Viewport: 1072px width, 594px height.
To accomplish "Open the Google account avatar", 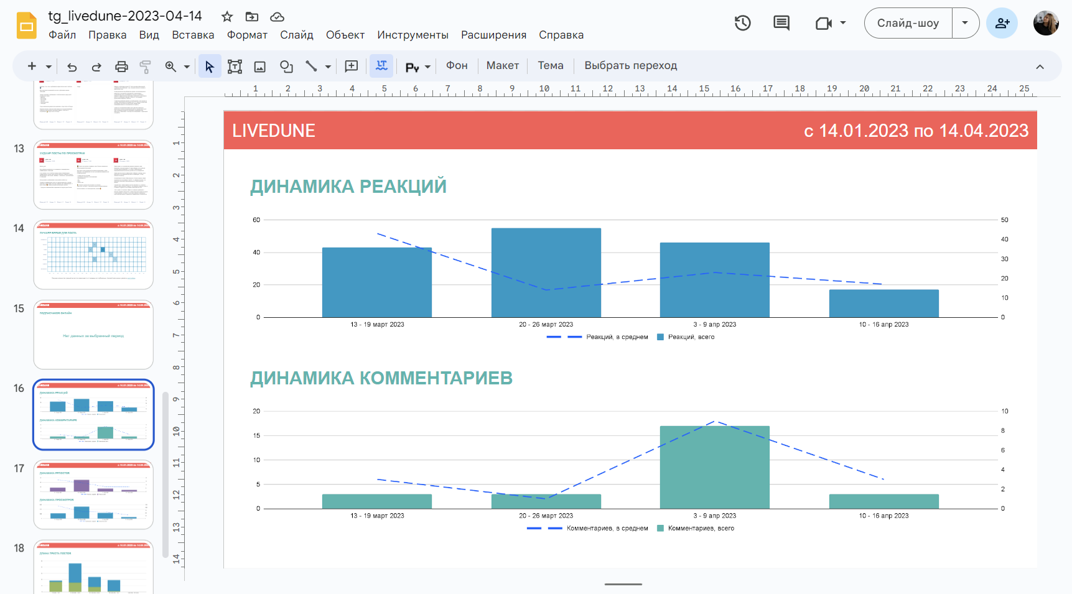I will [x=1046, y=23].
